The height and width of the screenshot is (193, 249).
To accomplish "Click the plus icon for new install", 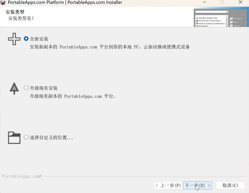I will click(14, 39).
